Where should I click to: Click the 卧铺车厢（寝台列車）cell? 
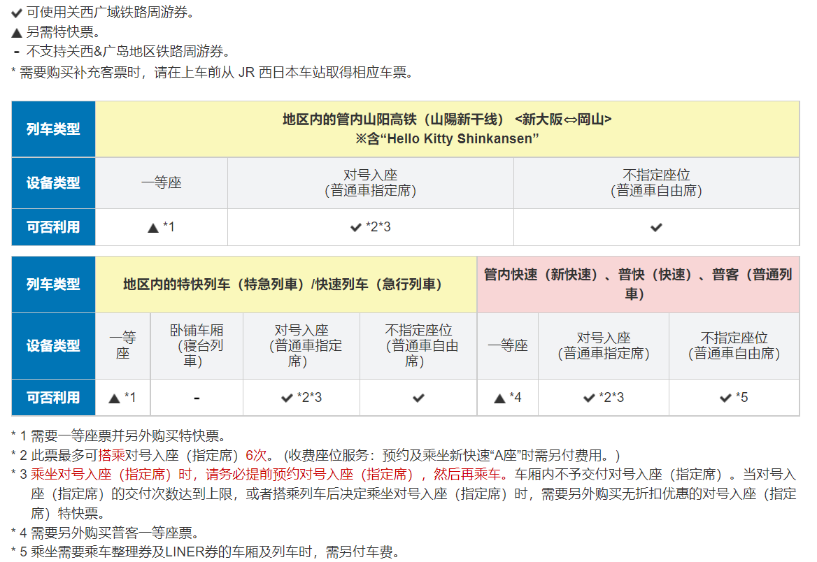pyautogui.click(x=197, y=345)
